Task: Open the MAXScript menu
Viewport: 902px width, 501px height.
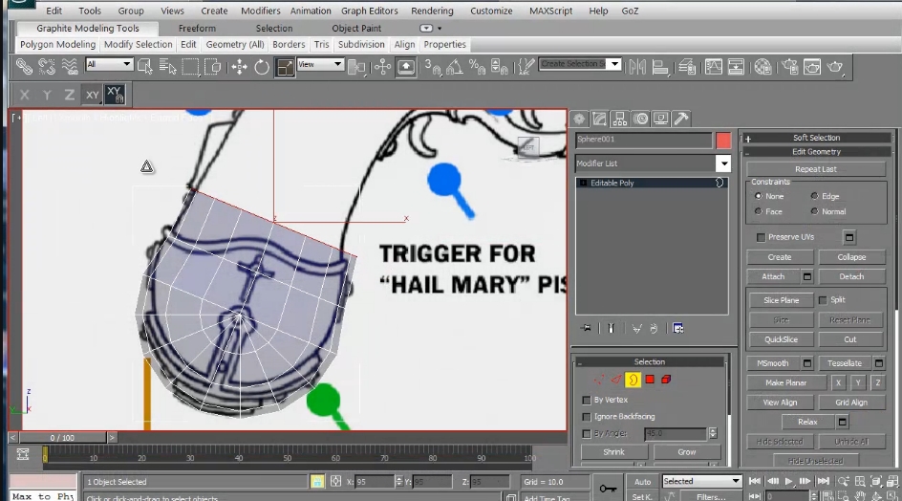Action: (550, 11)
